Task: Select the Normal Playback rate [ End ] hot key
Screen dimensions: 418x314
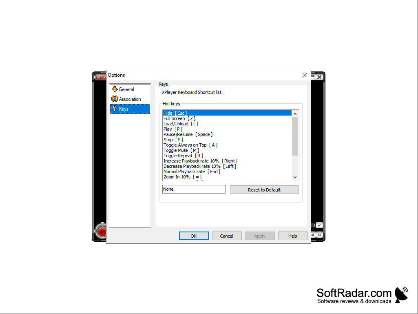Action: (x=227, y=171)
